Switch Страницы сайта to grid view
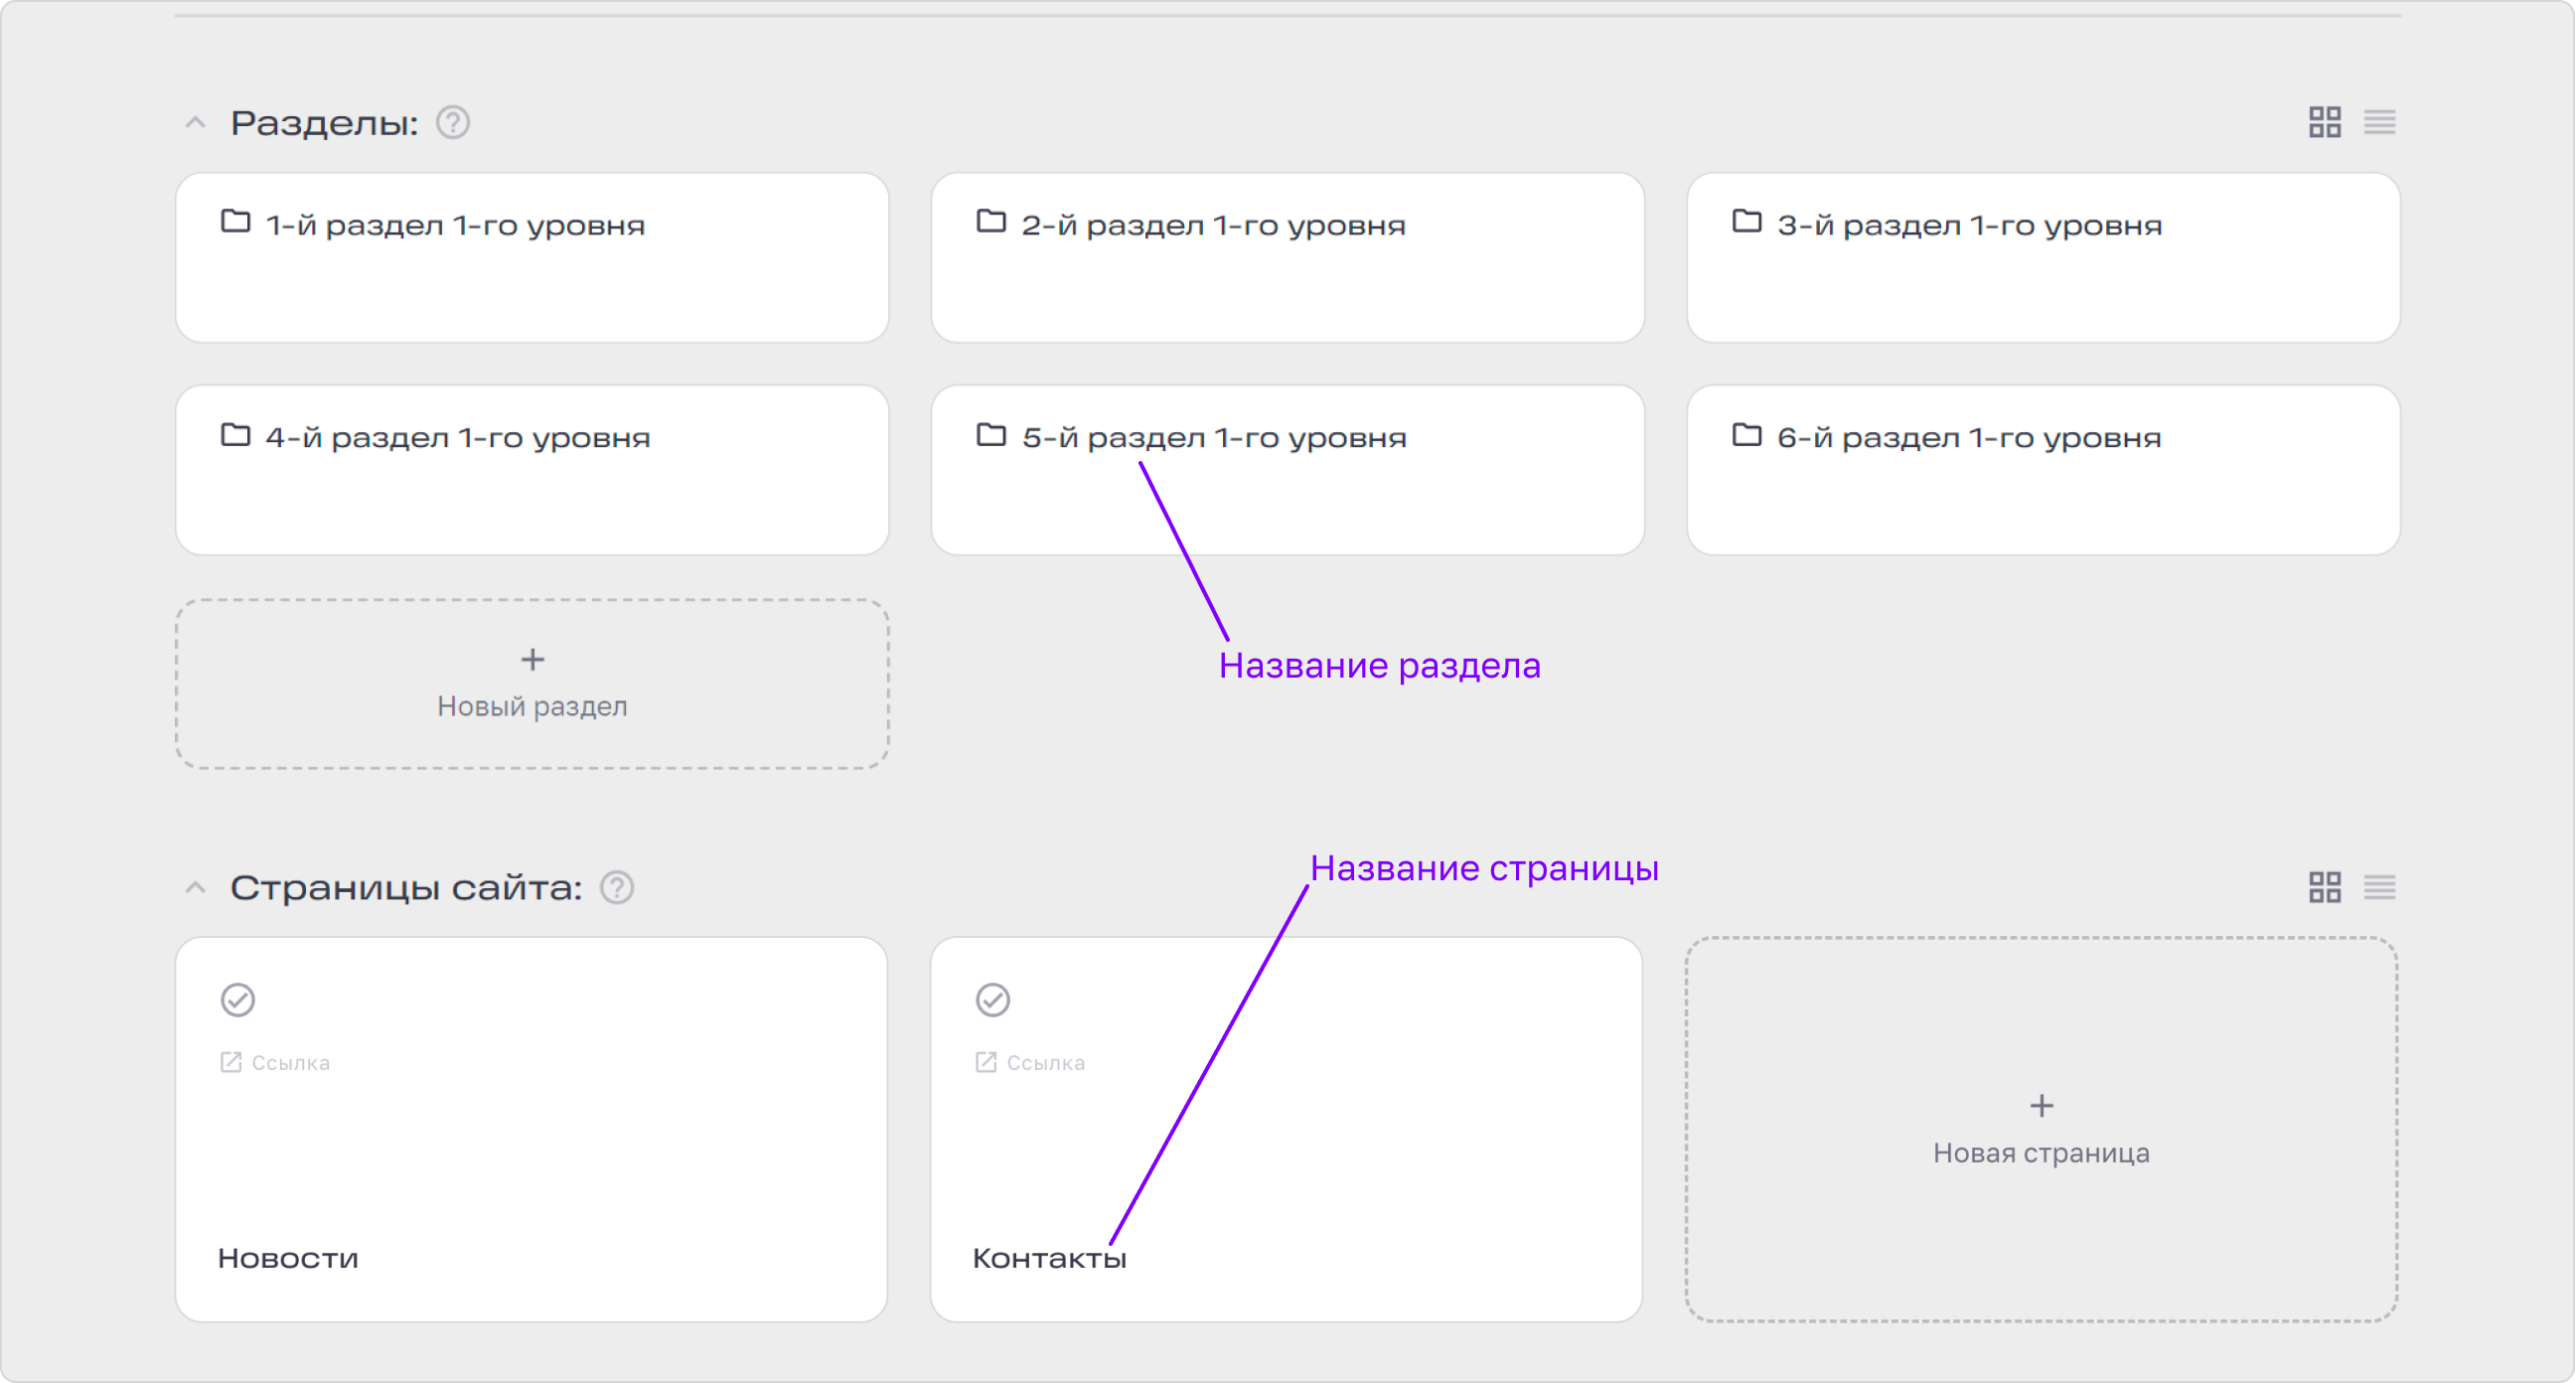 click(x=2324, y=887)
